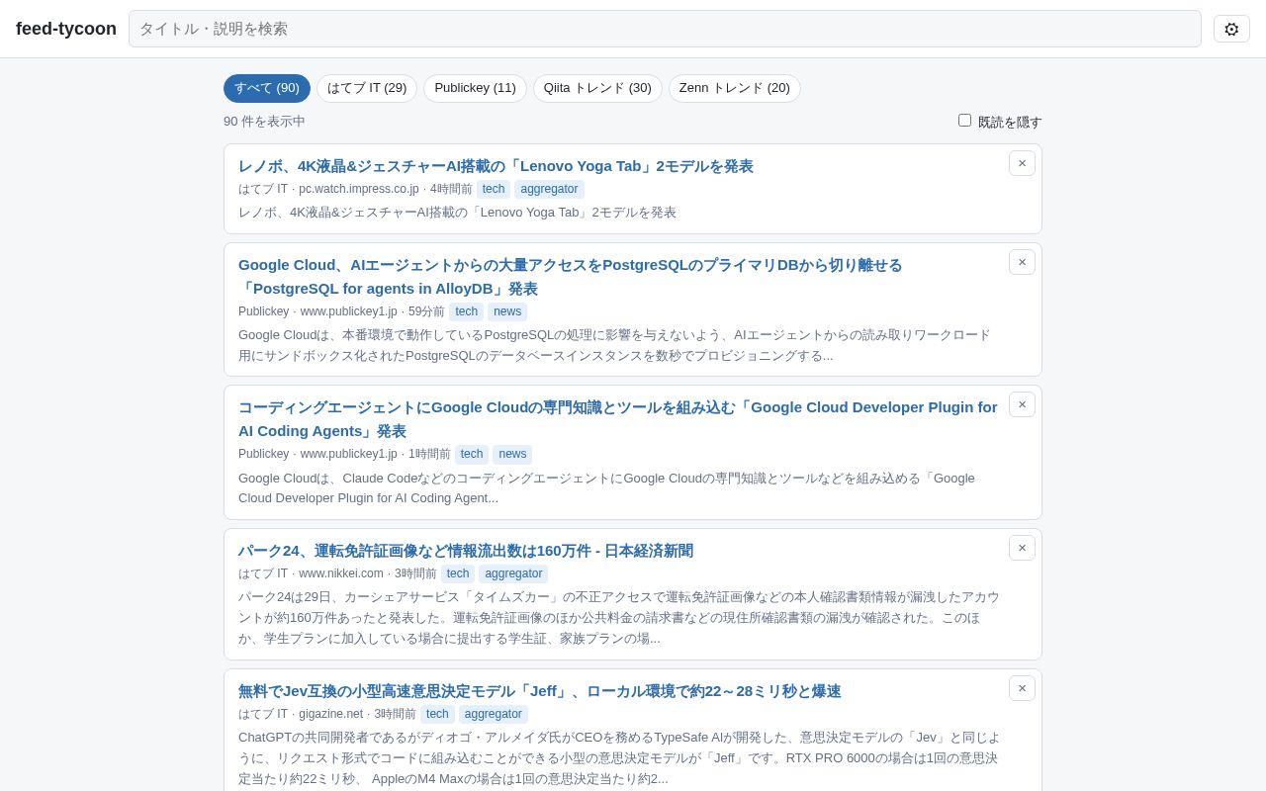This screenshot has height=791, width=1266.
Task: Click aggregator tag on Jeff article
Action: [494, 714]
